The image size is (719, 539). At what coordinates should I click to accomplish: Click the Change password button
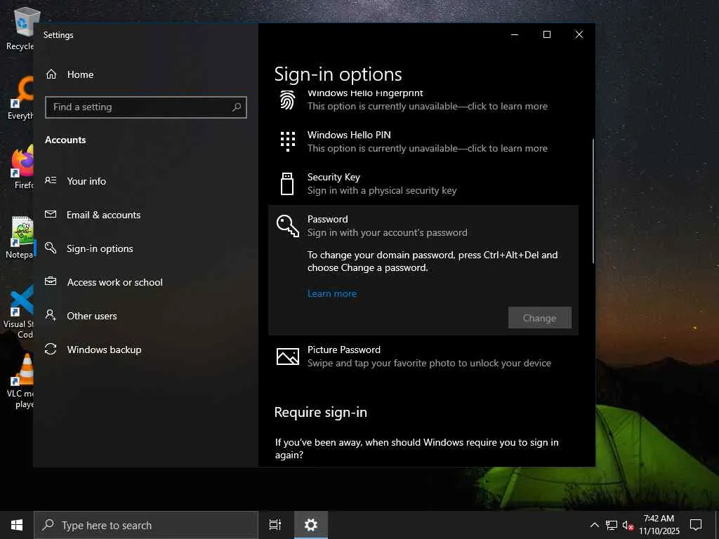click(539, 318)
